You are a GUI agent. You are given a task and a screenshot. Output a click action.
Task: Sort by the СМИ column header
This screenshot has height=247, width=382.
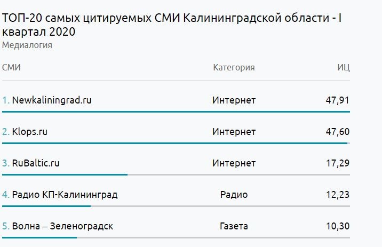click(x=11, y=68)
